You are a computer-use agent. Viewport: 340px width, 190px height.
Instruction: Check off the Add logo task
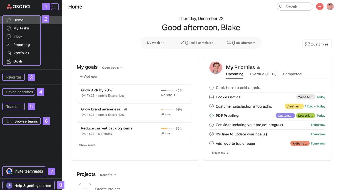point(211,143)
